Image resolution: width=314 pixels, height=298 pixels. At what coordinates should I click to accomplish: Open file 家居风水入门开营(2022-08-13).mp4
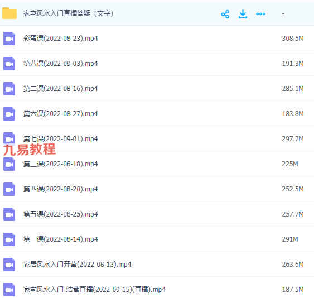coord(78,265)
